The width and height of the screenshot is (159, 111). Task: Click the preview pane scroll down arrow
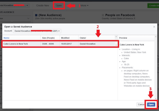[156, 99]
